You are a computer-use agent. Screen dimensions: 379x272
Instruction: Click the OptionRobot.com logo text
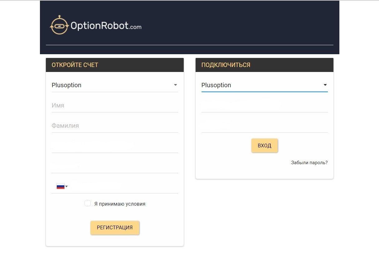pos(106,26)
